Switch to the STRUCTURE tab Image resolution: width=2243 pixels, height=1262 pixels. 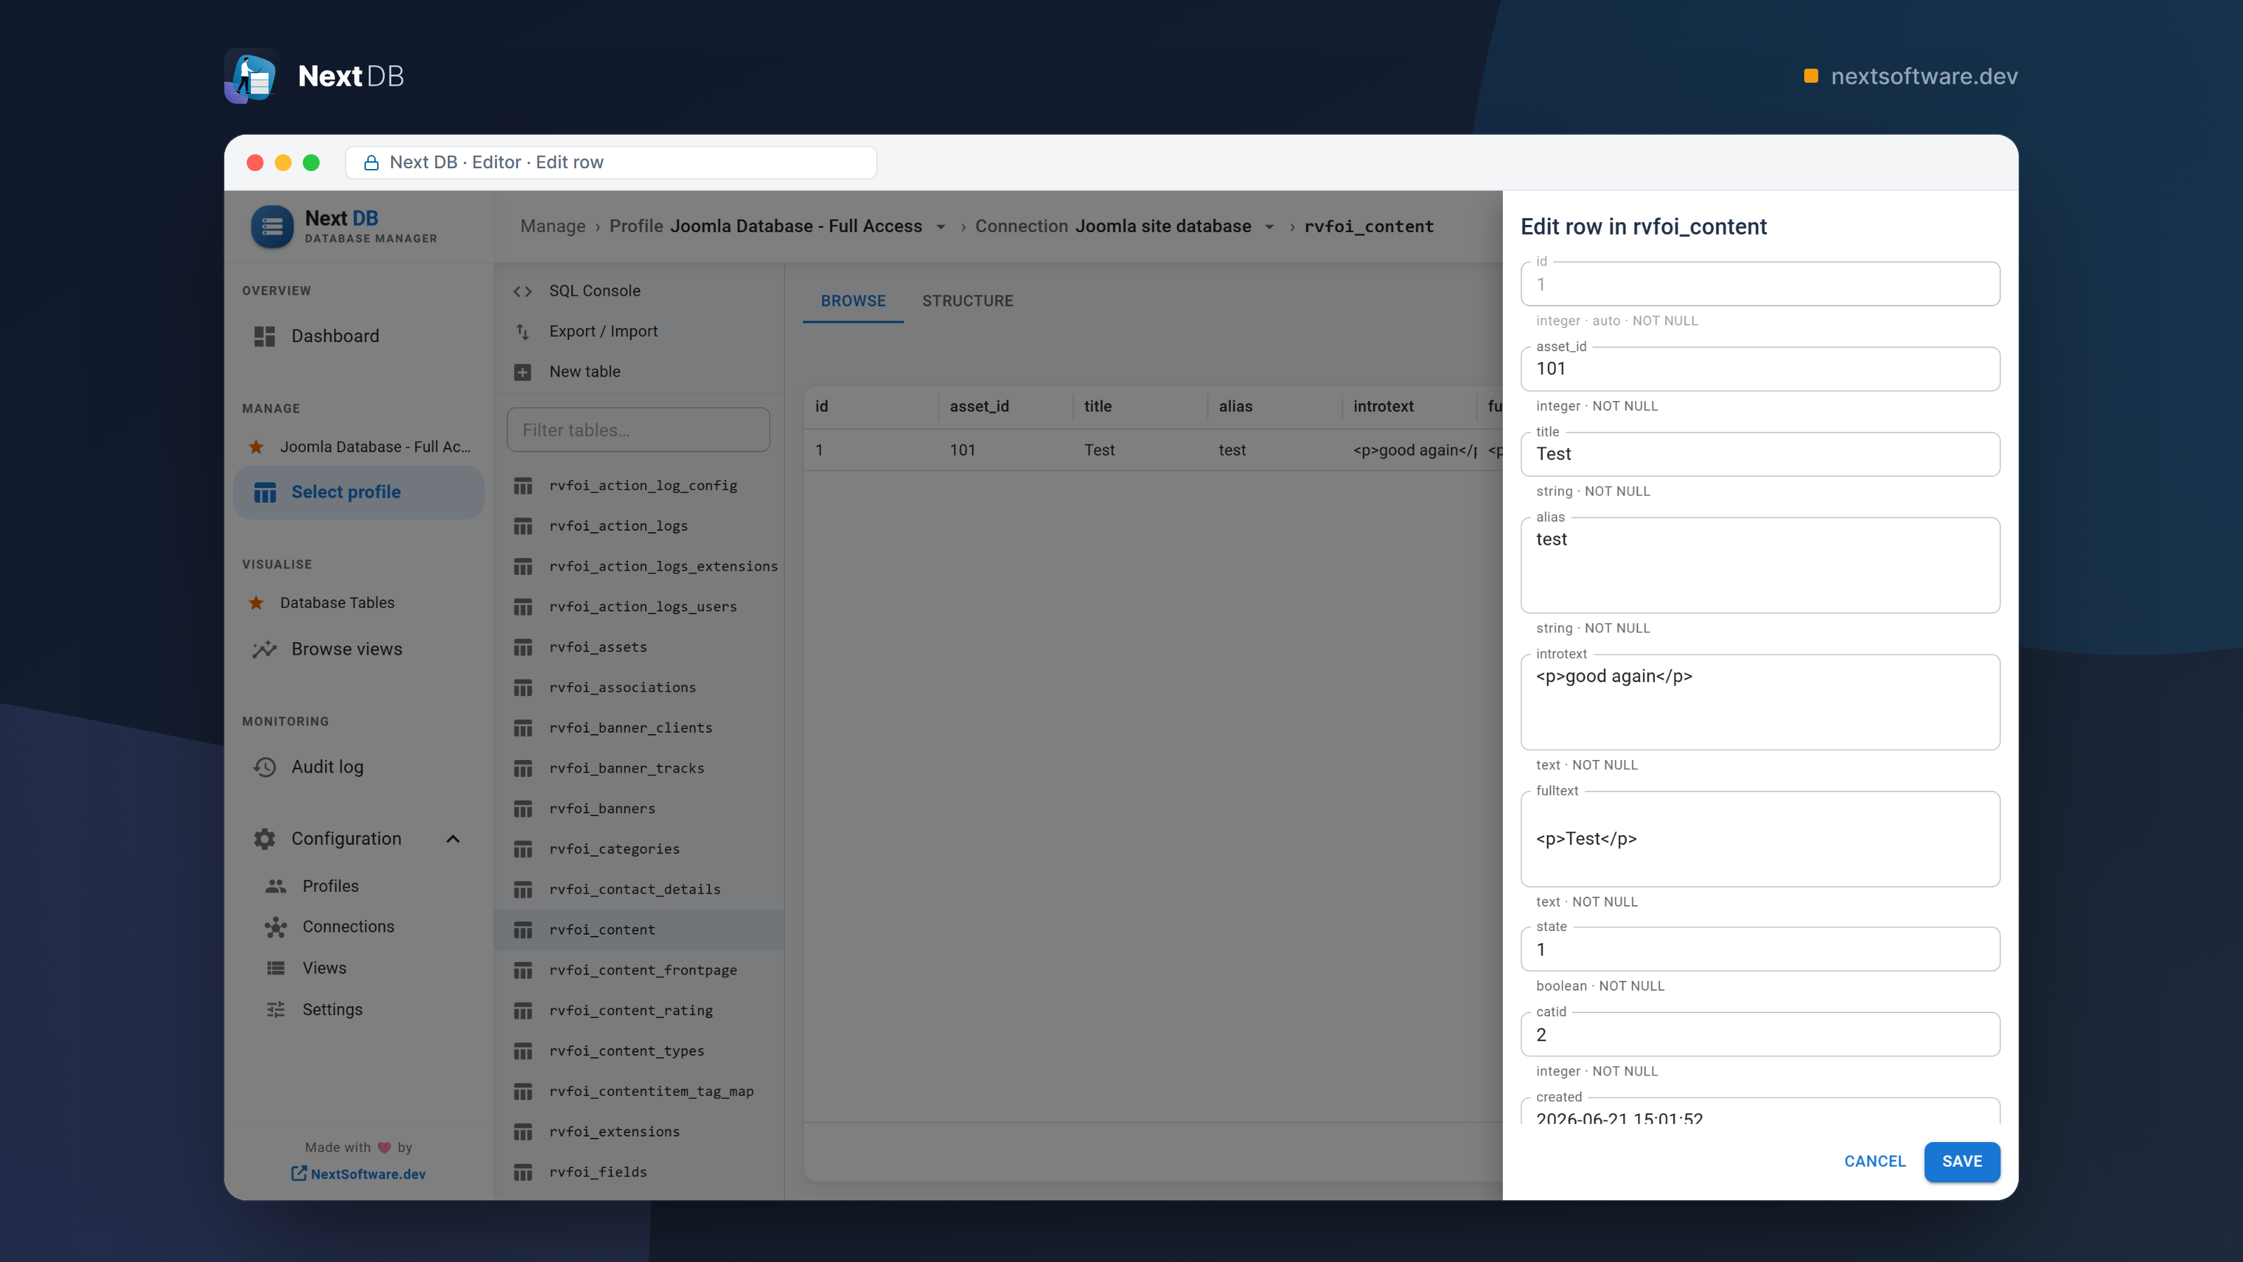tap(967, 301)
